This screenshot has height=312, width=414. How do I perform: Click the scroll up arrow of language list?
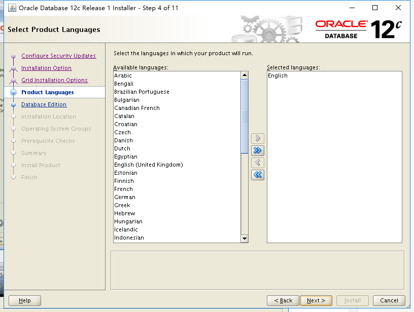(x=245, y=75)
